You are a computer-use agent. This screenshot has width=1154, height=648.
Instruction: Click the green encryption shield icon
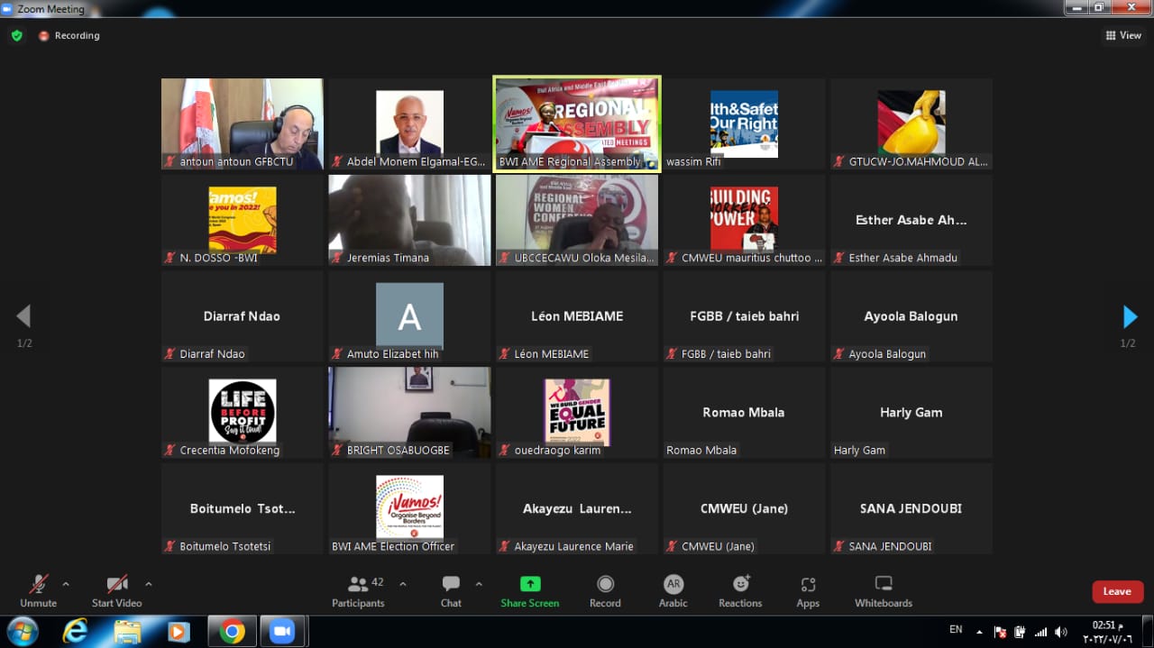16,36
